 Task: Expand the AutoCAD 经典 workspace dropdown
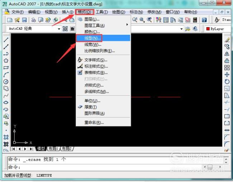[59, 29]
